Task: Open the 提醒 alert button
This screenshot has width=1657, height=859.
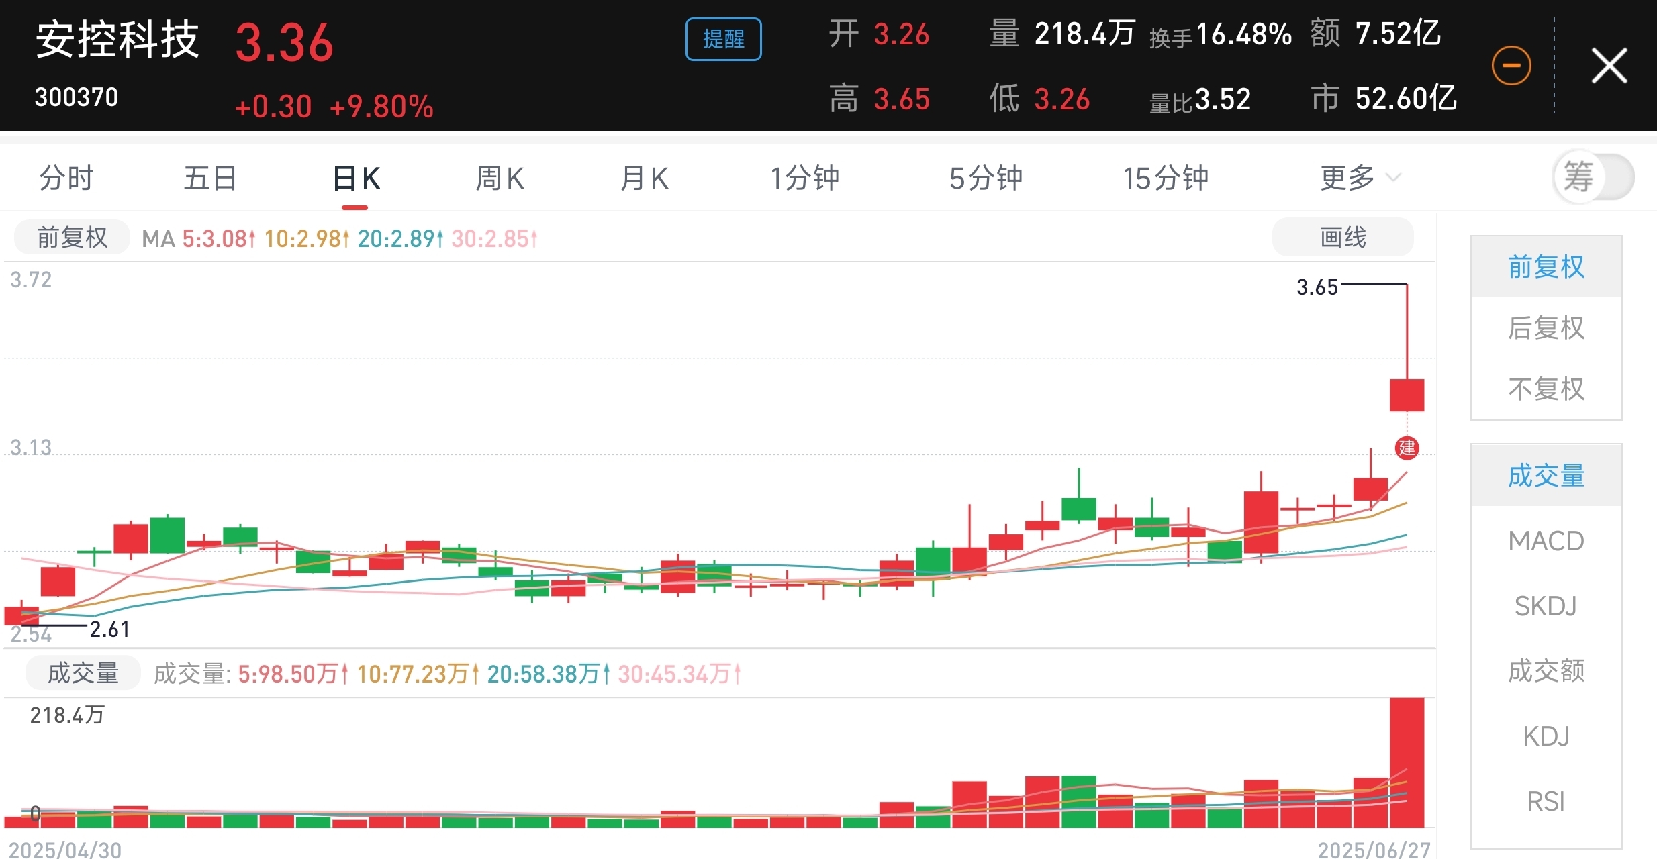Action: [x=723, y=39]
